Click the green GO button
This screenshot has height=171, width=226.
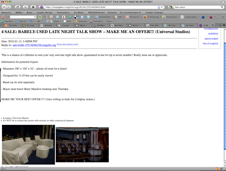coord(40,17)
